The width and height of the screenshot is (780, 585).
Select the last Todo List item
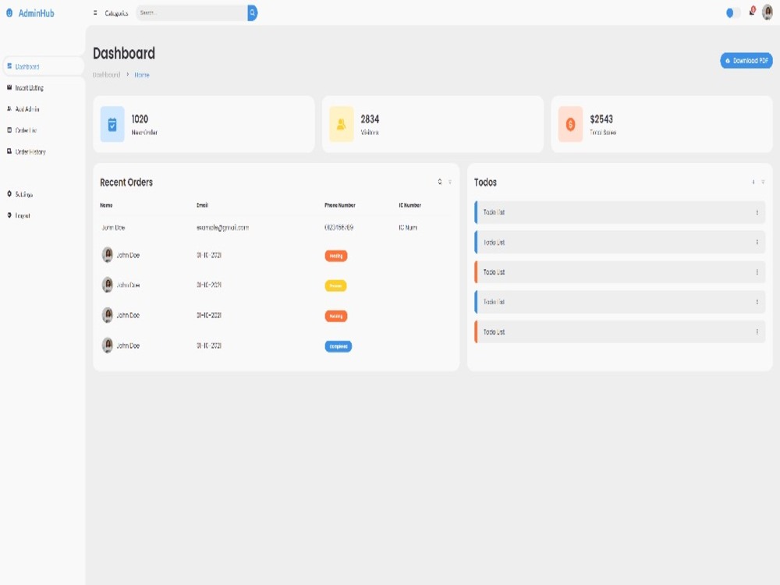click(619, 331)
